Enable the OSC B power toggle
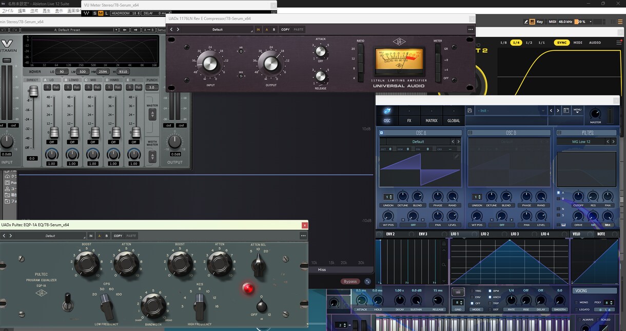 coord(470,133)
